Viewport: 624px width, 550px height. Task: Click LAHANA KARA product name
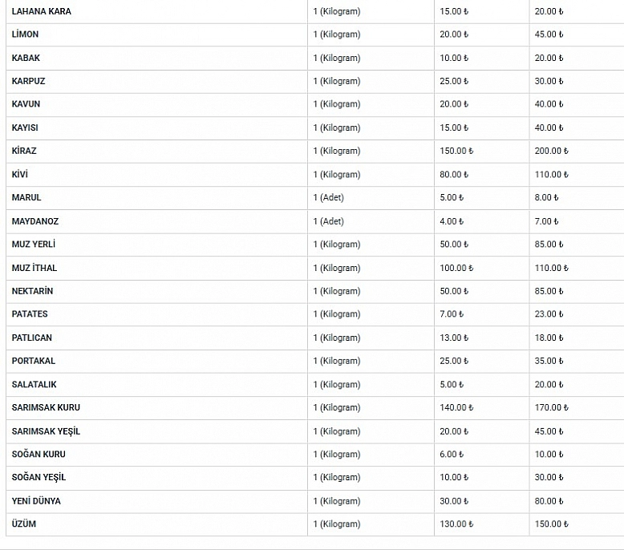pos(42,11)
